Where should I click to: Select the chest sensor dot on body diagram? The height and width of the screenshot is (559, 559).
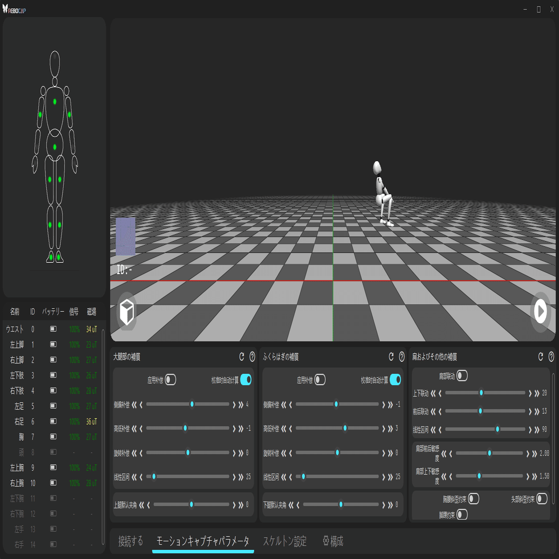55,101
